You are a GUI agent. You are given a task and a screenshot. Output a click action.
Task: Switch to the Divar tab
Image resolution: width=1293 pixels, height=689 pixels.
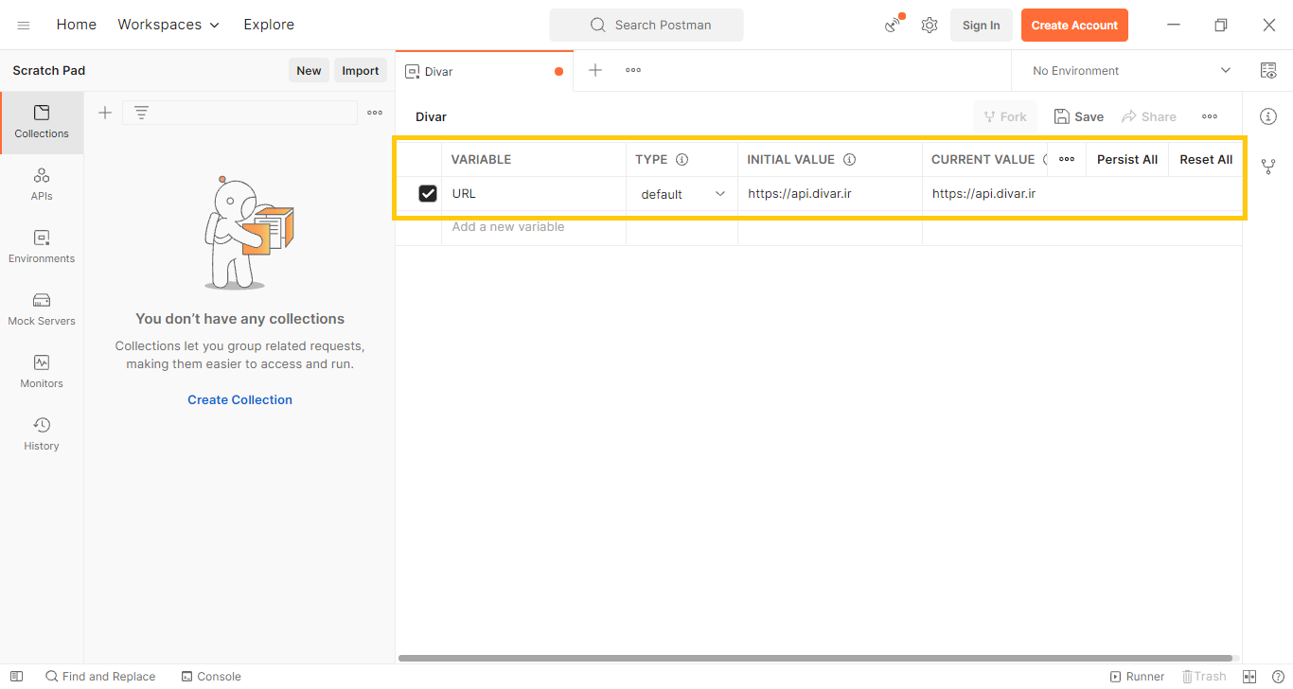click(x=484, y=71)
